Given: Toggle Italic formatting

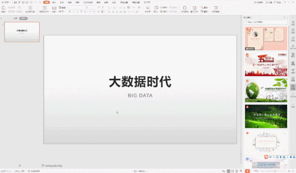Looking at the screenshot, I should (74, 12).
